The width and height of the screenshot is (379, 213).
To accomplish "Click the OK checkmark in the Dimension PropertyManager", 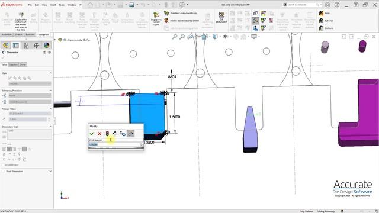I will (x=3, y=58).
